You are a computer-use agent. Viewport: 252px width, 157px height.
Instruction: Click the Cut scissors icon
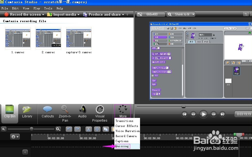coord(88,129)
